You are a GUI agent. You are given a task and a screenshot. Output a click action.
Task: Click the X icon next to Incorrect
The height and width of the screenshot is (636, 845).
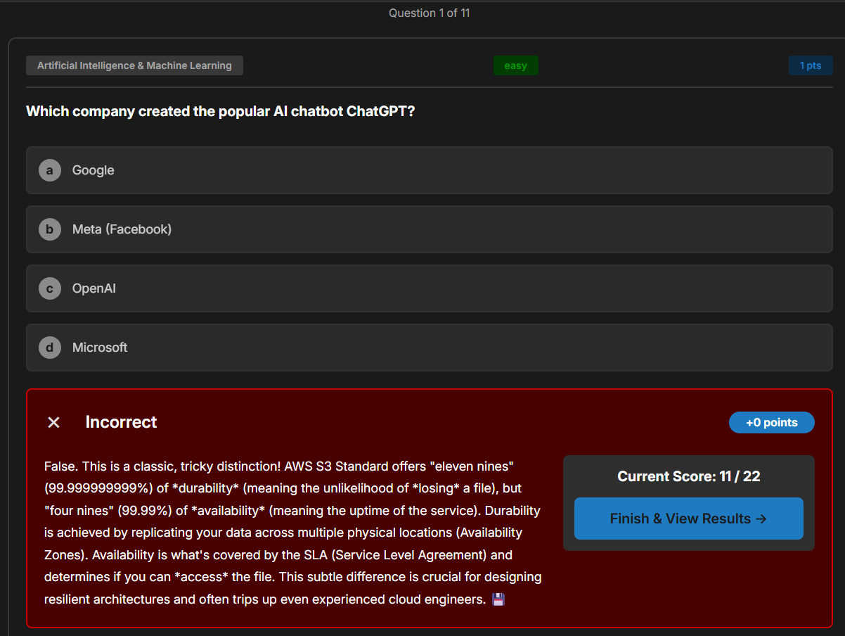click(53, 422)
